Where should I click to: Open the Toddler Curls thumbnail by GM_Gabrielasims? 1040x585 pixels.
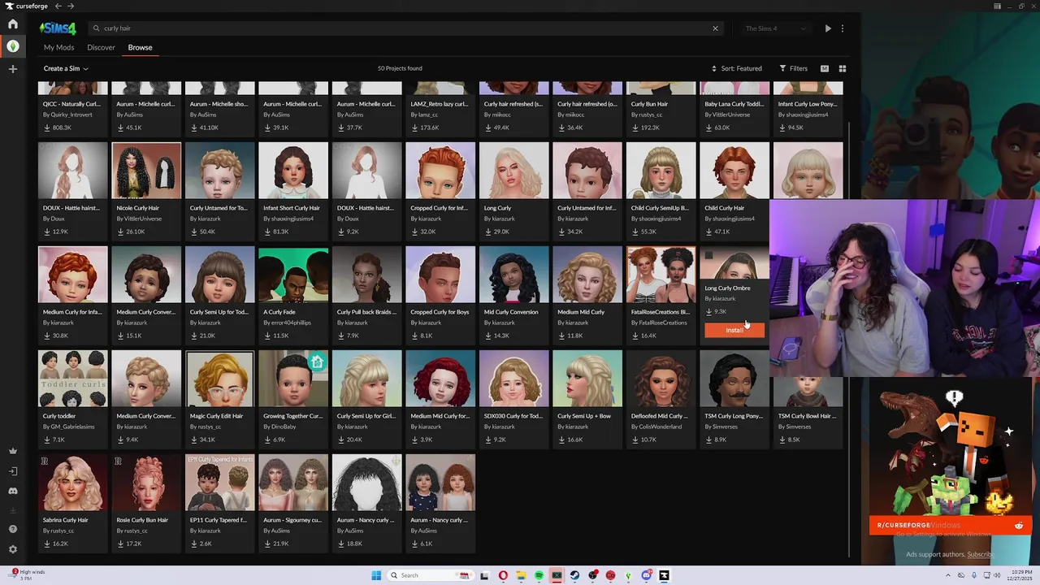point(73,378)
